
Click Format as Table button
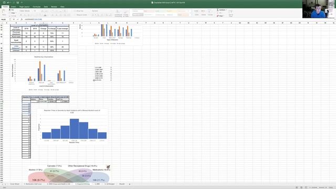[126, 13]
